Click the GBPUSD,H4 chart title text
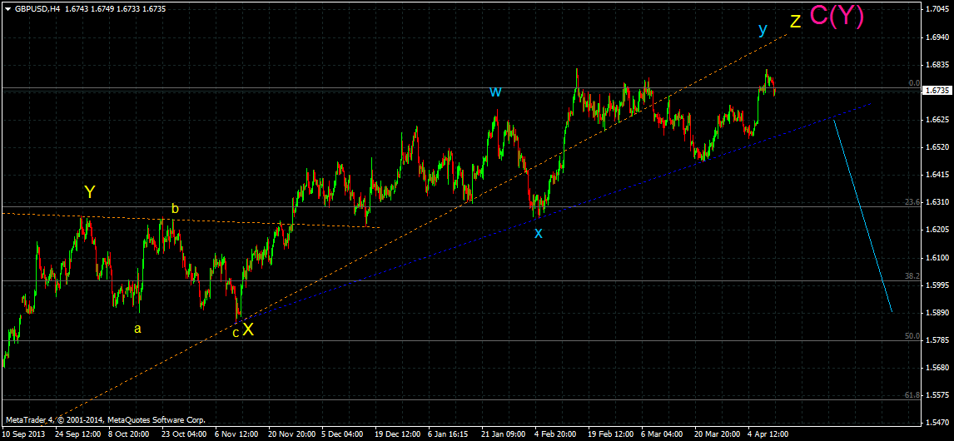 pos(38,8)
